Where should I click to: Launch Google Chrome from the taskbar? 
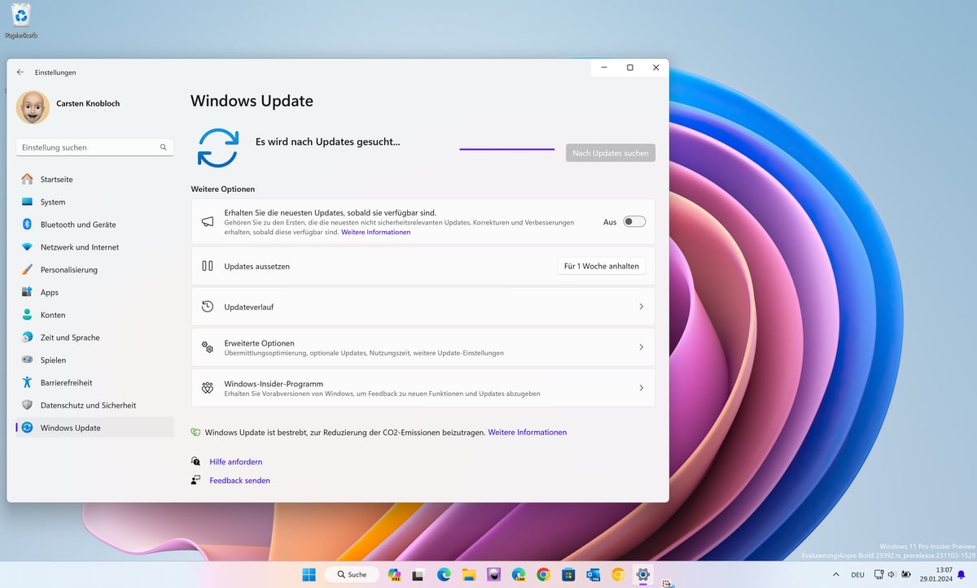click(x=543, y=574)
